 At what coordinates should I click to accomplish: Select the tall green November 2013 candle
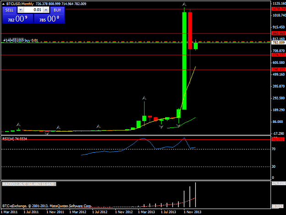[184, 61]
